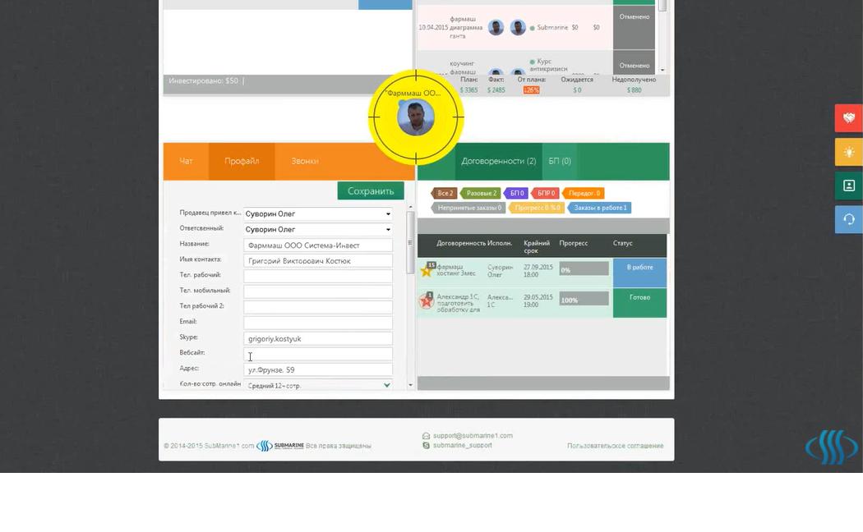Filter by the yellow Прогресс tag
The width and height of the screenshot is (863, 532).
pyautogui.click(x=537, y=208)
